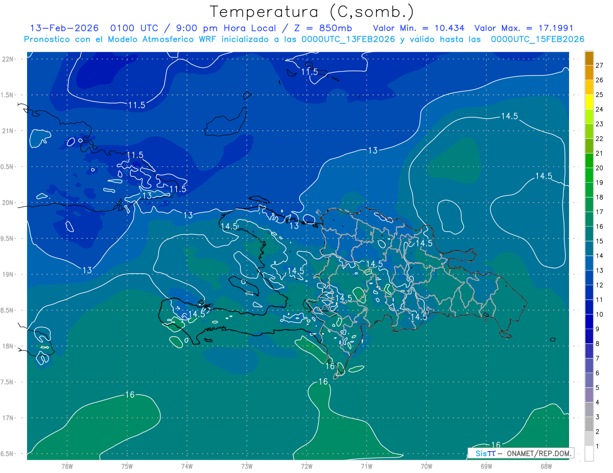Viewport: 613px width, 473px height.
Task: Select the 0000UTC_13FEB2026 initialization timestamp
Action: (348, 39)
